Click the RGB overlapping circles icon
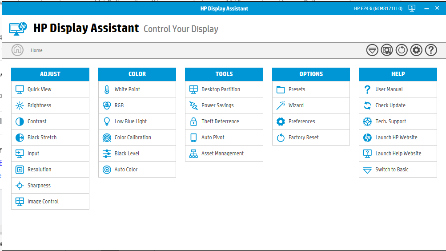 tap(107, 105)
